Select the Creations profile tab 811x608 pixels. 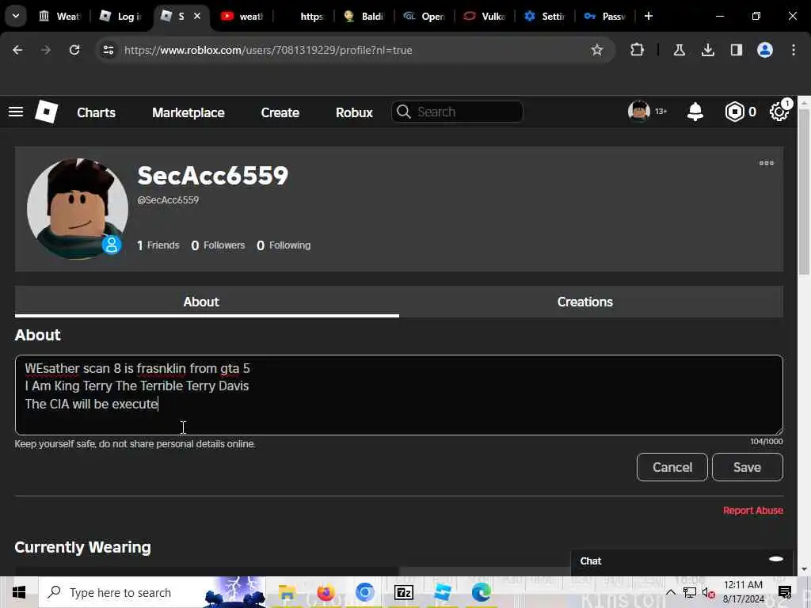pos(585,302)
